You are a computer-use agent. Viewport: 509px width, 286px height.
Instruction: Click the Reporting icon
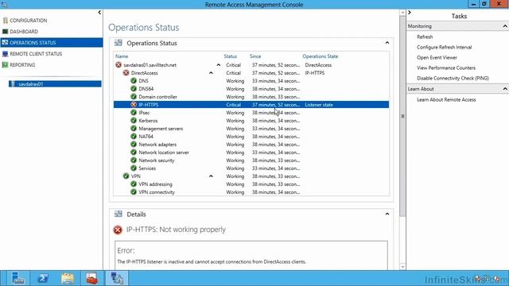[x=5, y=65]
